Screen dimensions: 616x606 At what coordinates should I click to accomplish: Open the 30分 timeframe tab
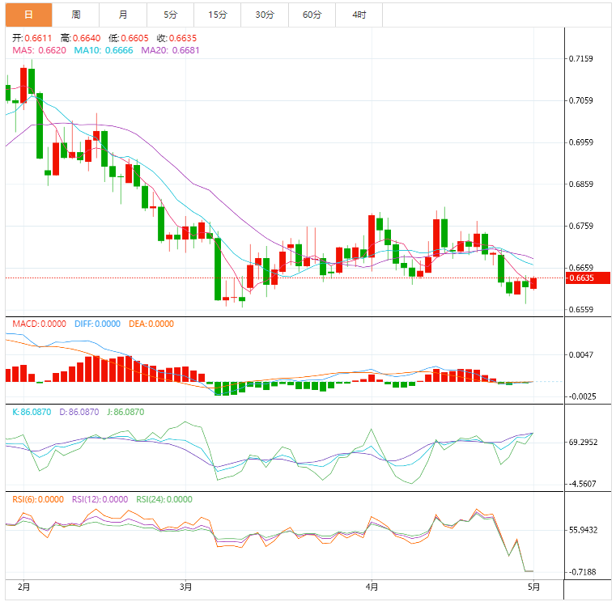coord(265,15)
